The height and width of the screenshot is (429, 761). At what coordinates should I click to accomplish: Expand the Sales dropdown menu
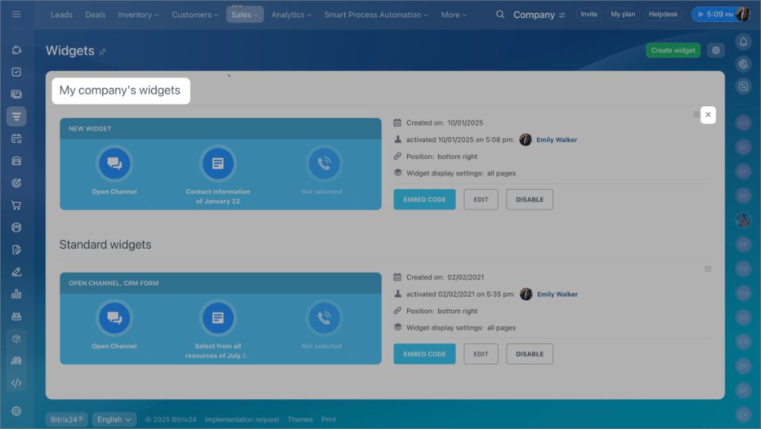[245, 14]
